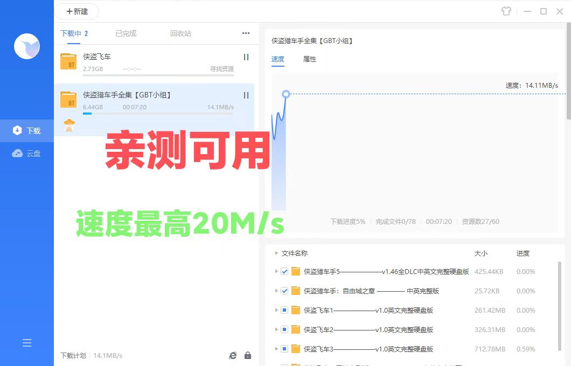The height and width of the screenshot is (366, 571).
Task: Click the file list vertical scrollbar
Action: (560, 306)
